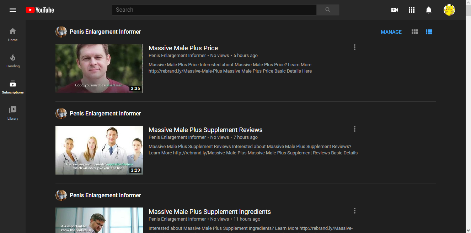
Task: Open Trending in sidebar
Action: tap(13, 61)
